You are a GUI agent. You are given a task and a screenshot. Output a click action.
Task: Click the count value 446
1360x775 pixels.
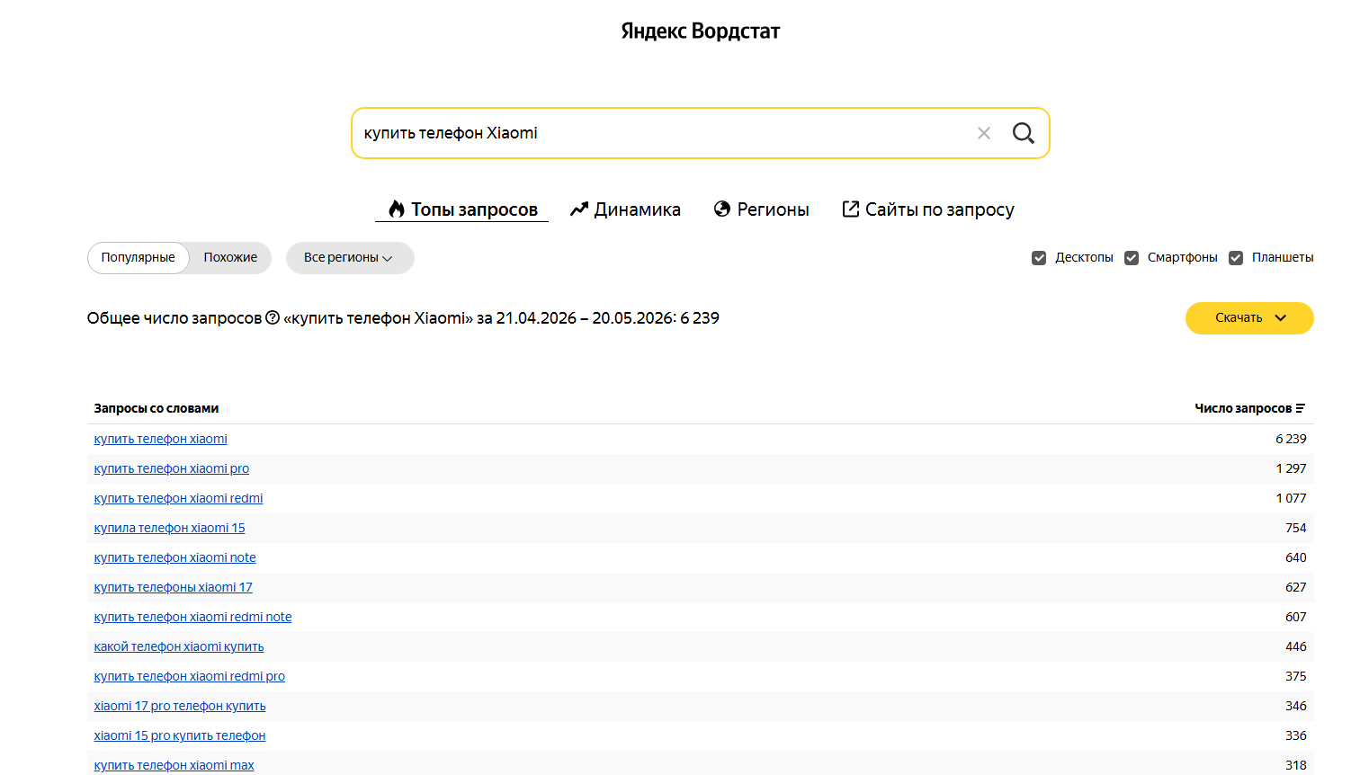click(x=1296, y=646)
